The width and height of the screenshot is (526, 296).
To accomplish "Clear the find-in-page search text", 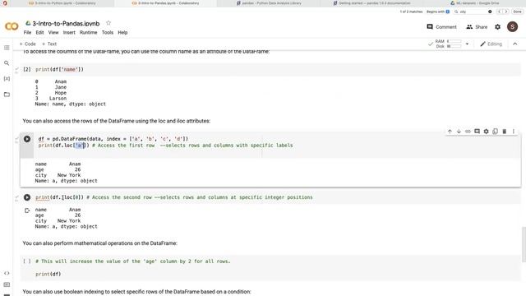I will click(490, 12).
